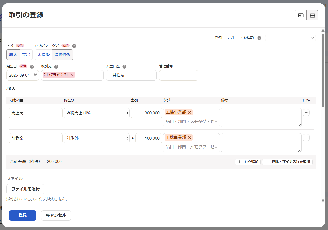Viewport: 328px width, 230px height.
Task: Open help icon beside 取引先
Action: point(56,67)
